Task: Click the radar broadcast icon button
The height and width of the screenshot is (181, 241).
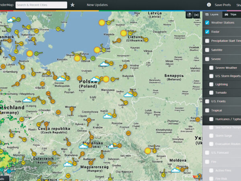Action: click(x=197, y=15)
